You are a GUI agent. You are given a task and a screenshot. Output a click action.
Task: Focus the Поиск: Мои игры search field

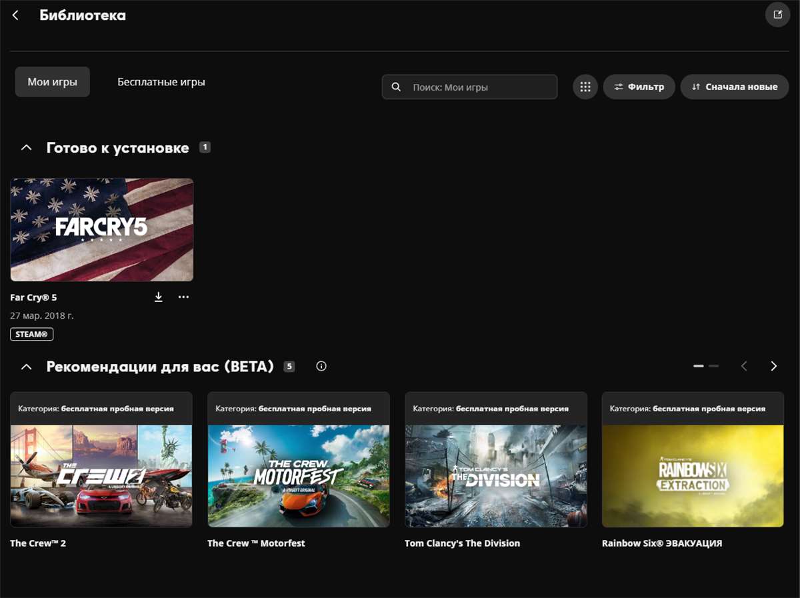tap(469, 87)
